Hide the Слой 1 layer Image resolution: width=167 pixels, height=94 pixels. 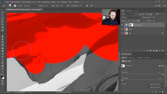(122, 29)
